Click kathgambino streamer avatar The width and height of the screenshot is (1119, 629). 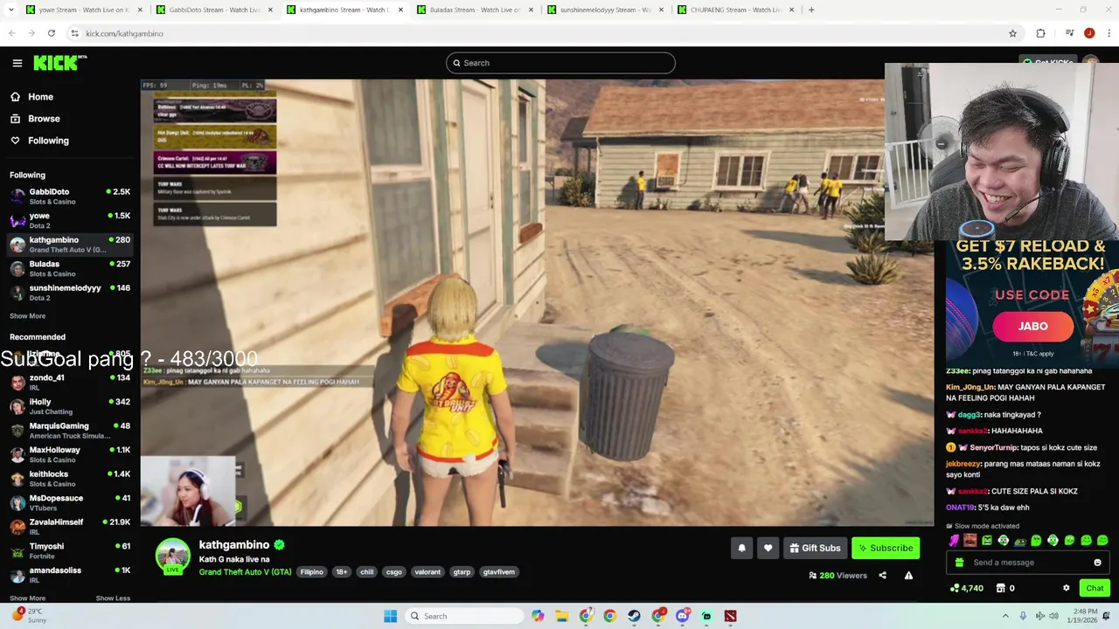coord(173,556)
